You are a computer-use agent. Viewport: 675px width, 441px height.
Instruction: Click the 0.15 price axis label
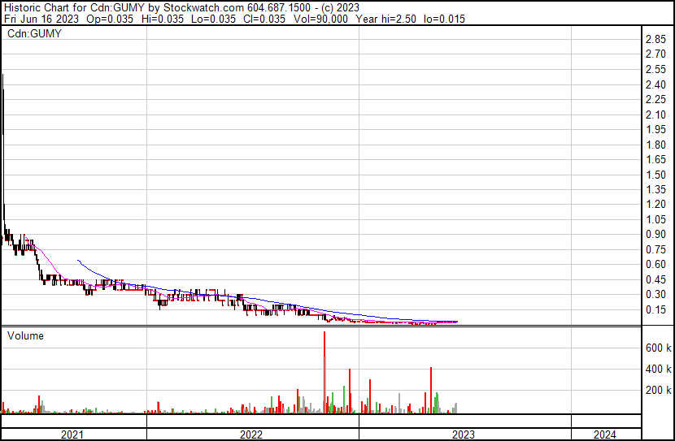click(x=655, y=309)
